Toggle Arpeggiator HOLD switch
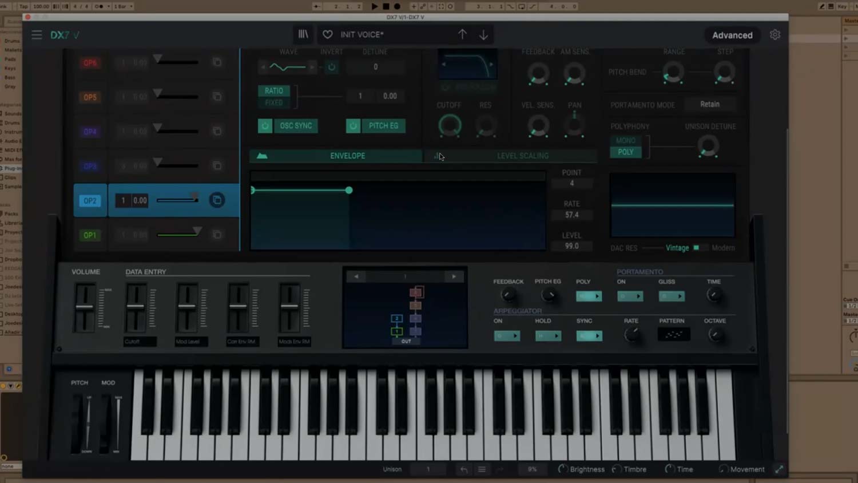Image resolution: width=858 pixels, height=483 pixels. click(548, 336)
